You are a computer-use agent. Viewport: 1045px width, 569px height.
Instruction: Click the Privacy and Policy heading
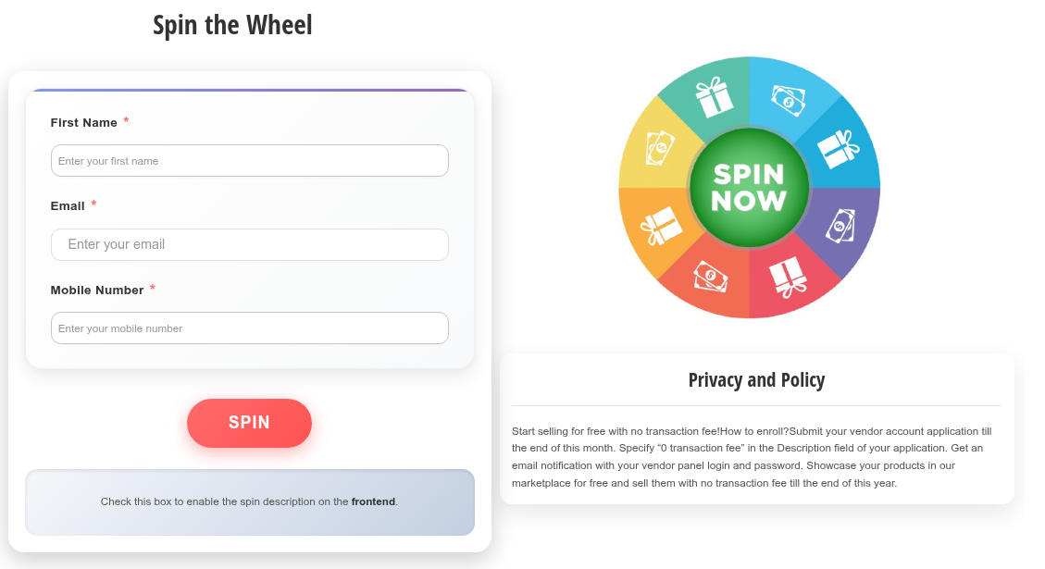tap(756, 379)
